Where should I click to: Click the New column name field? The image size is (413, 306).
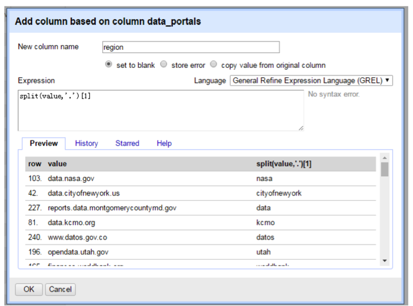pos(191,47)
